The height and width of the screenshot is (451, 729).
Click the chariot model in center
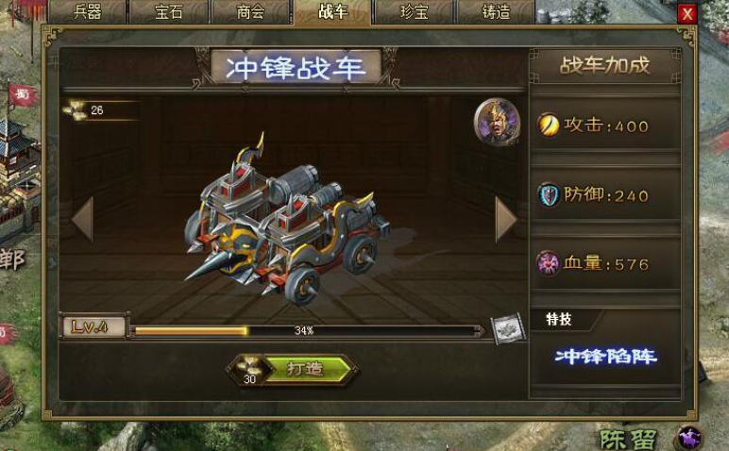(287, 221)
